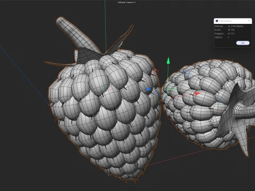Click the red X-axis arrow on right raspberry
This screenshot has height=191, width=255.
coord(197,93)
